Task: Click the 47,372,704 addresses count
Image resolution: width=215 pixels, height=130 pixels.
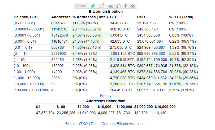Action: point(45,113)
